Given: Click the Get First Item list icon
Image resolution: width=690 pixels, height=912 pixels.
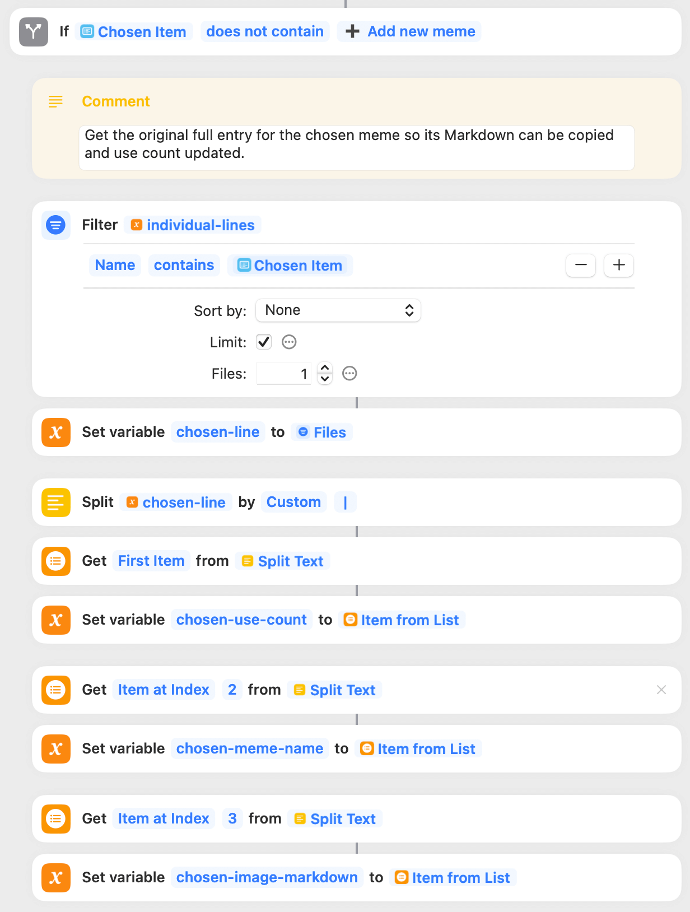Looking at the screenshot, I should (56, 561).
